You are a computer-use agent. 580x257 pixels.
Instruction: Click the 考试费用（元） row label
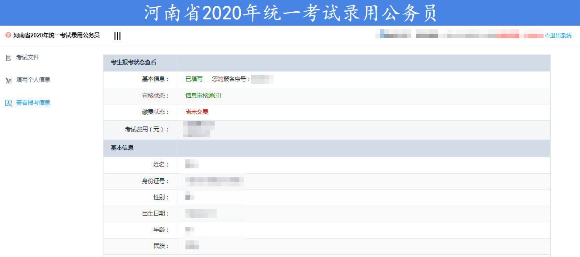pyautogui.click(x=148, y=130)
